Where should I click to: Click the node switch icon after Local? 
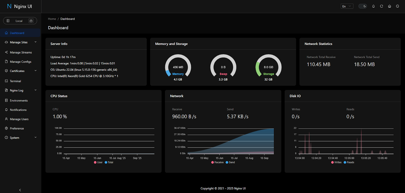31,21
